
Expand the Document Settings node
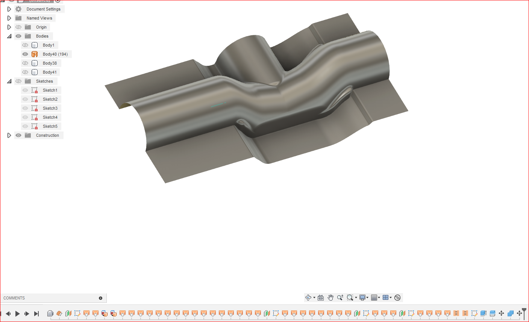click(9, 9)
